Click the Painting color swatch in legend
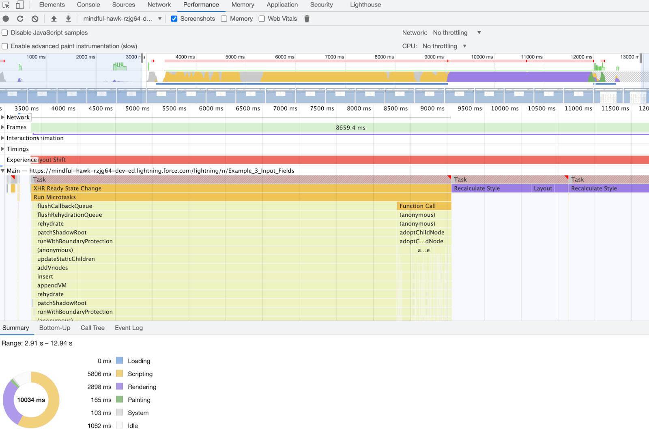The width and height of the screenshot is (649, 430). pyautogui.click(x=119, y=400)
